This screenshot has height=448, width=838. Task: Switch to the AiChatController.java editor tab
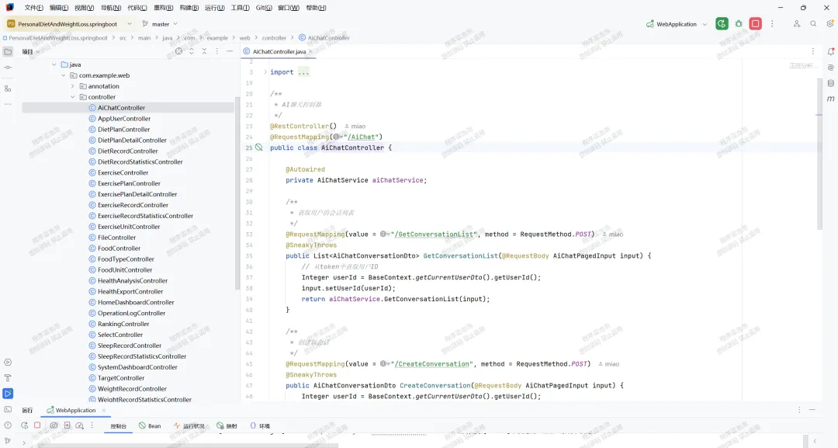coord(279,51)
